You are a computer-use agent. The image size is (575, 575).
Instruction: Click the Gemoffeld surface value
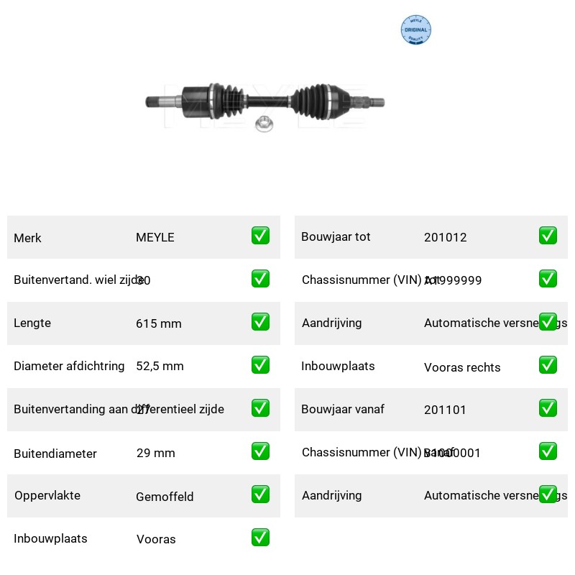click(165, 497)
